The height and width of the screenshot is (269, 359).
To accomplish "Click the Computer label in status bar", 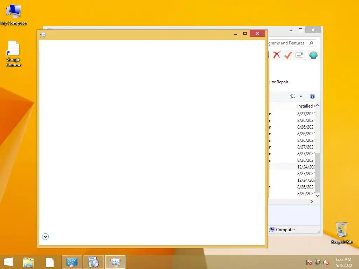I will 285,230.
